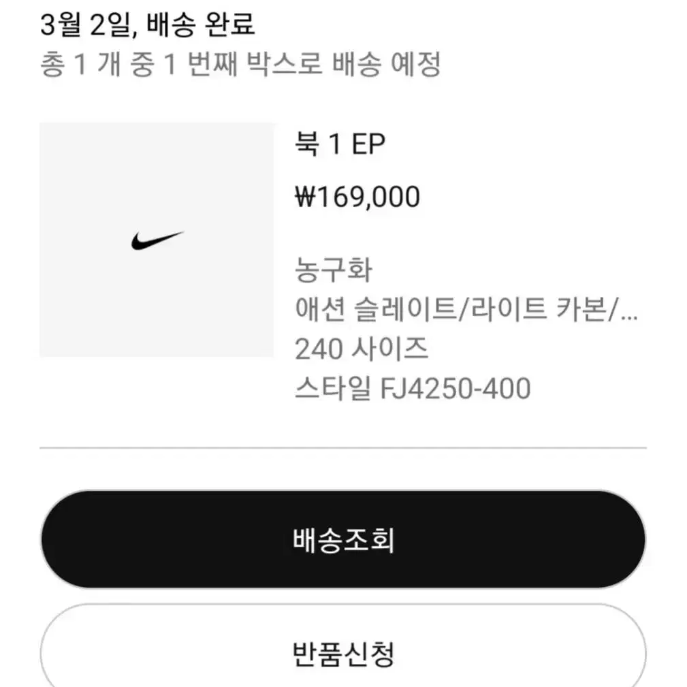The image size is (687, 687).
Task: Click the 3월 2일 delivery date
Action: 85,24
